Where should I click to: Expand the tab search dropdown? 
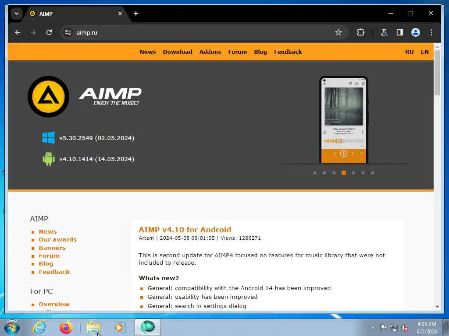pyautogui.click(x=17, y=14)
